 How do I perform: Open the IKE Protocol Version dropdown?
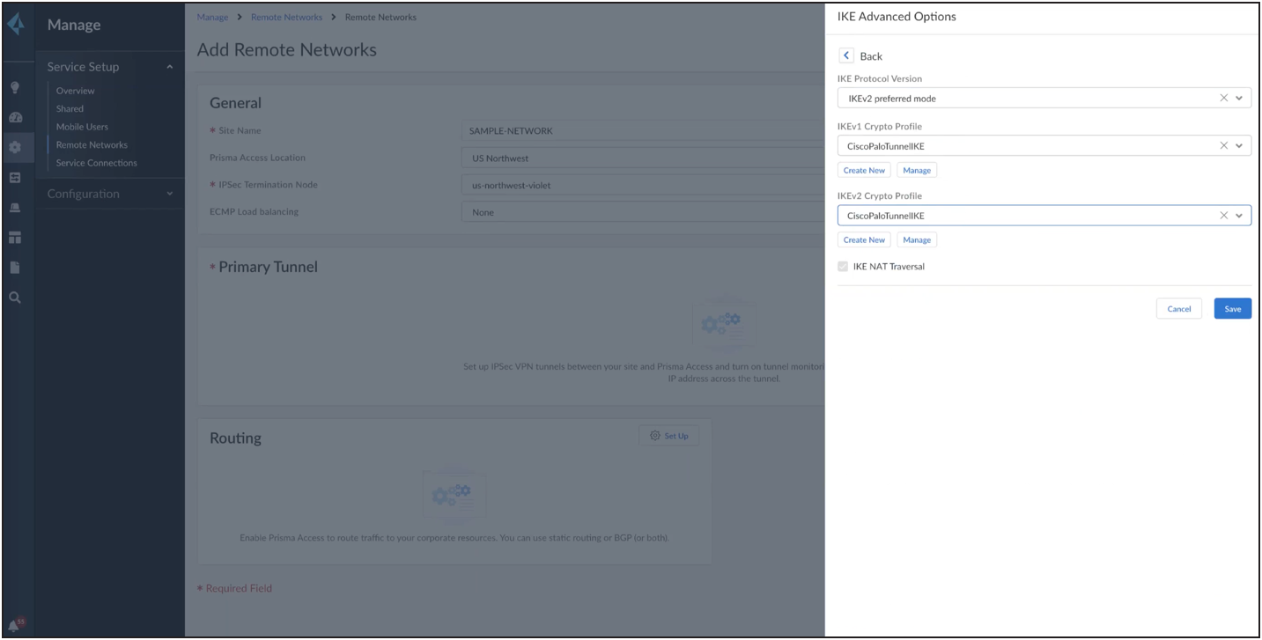coord(1240,98)
